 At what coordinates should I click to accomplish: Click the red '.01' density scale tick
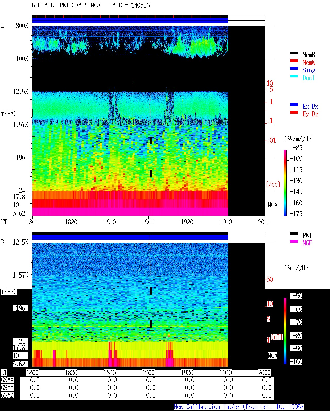point(271,141)
